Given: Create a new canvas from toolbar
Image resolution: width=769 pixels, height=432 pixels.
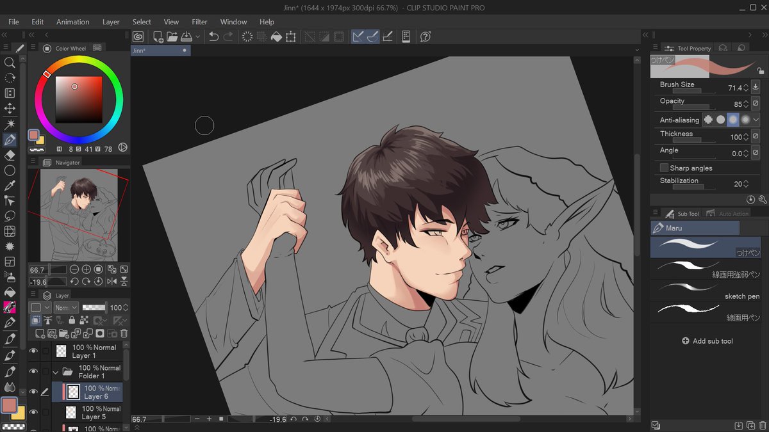Looking at the screenshot, I should point(158,36).
